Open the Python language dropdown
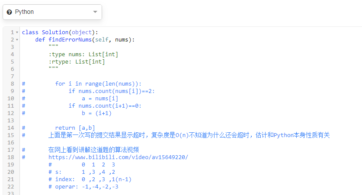Image resolution: width=362 pixels, height=195 pixels. 52,12
